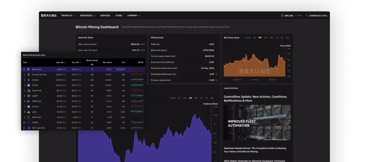Click the Bitcoin Mining Dashboard heading
The width and height of the screenshot is (368, 162).
pyautogui.click(x=97, y=27)
